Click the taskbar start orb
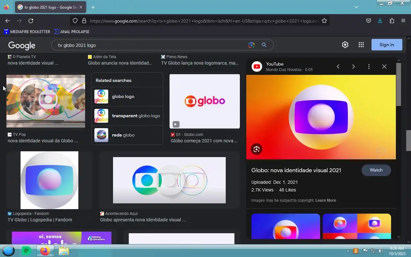 pos(9,251)
